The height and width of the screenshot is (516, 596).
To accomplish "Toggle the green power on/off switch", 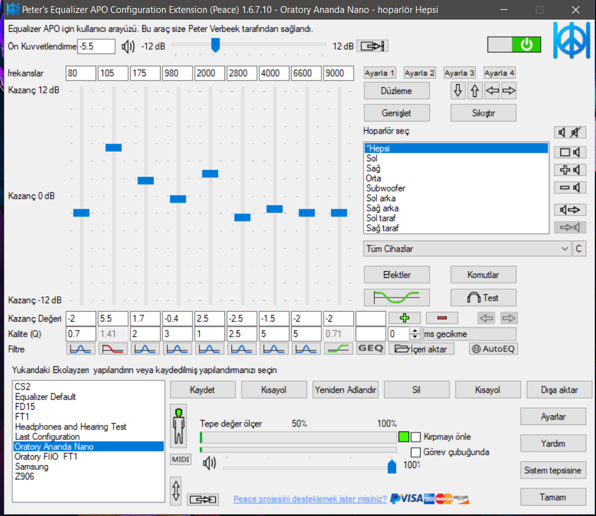I will (x=514, y=45).
